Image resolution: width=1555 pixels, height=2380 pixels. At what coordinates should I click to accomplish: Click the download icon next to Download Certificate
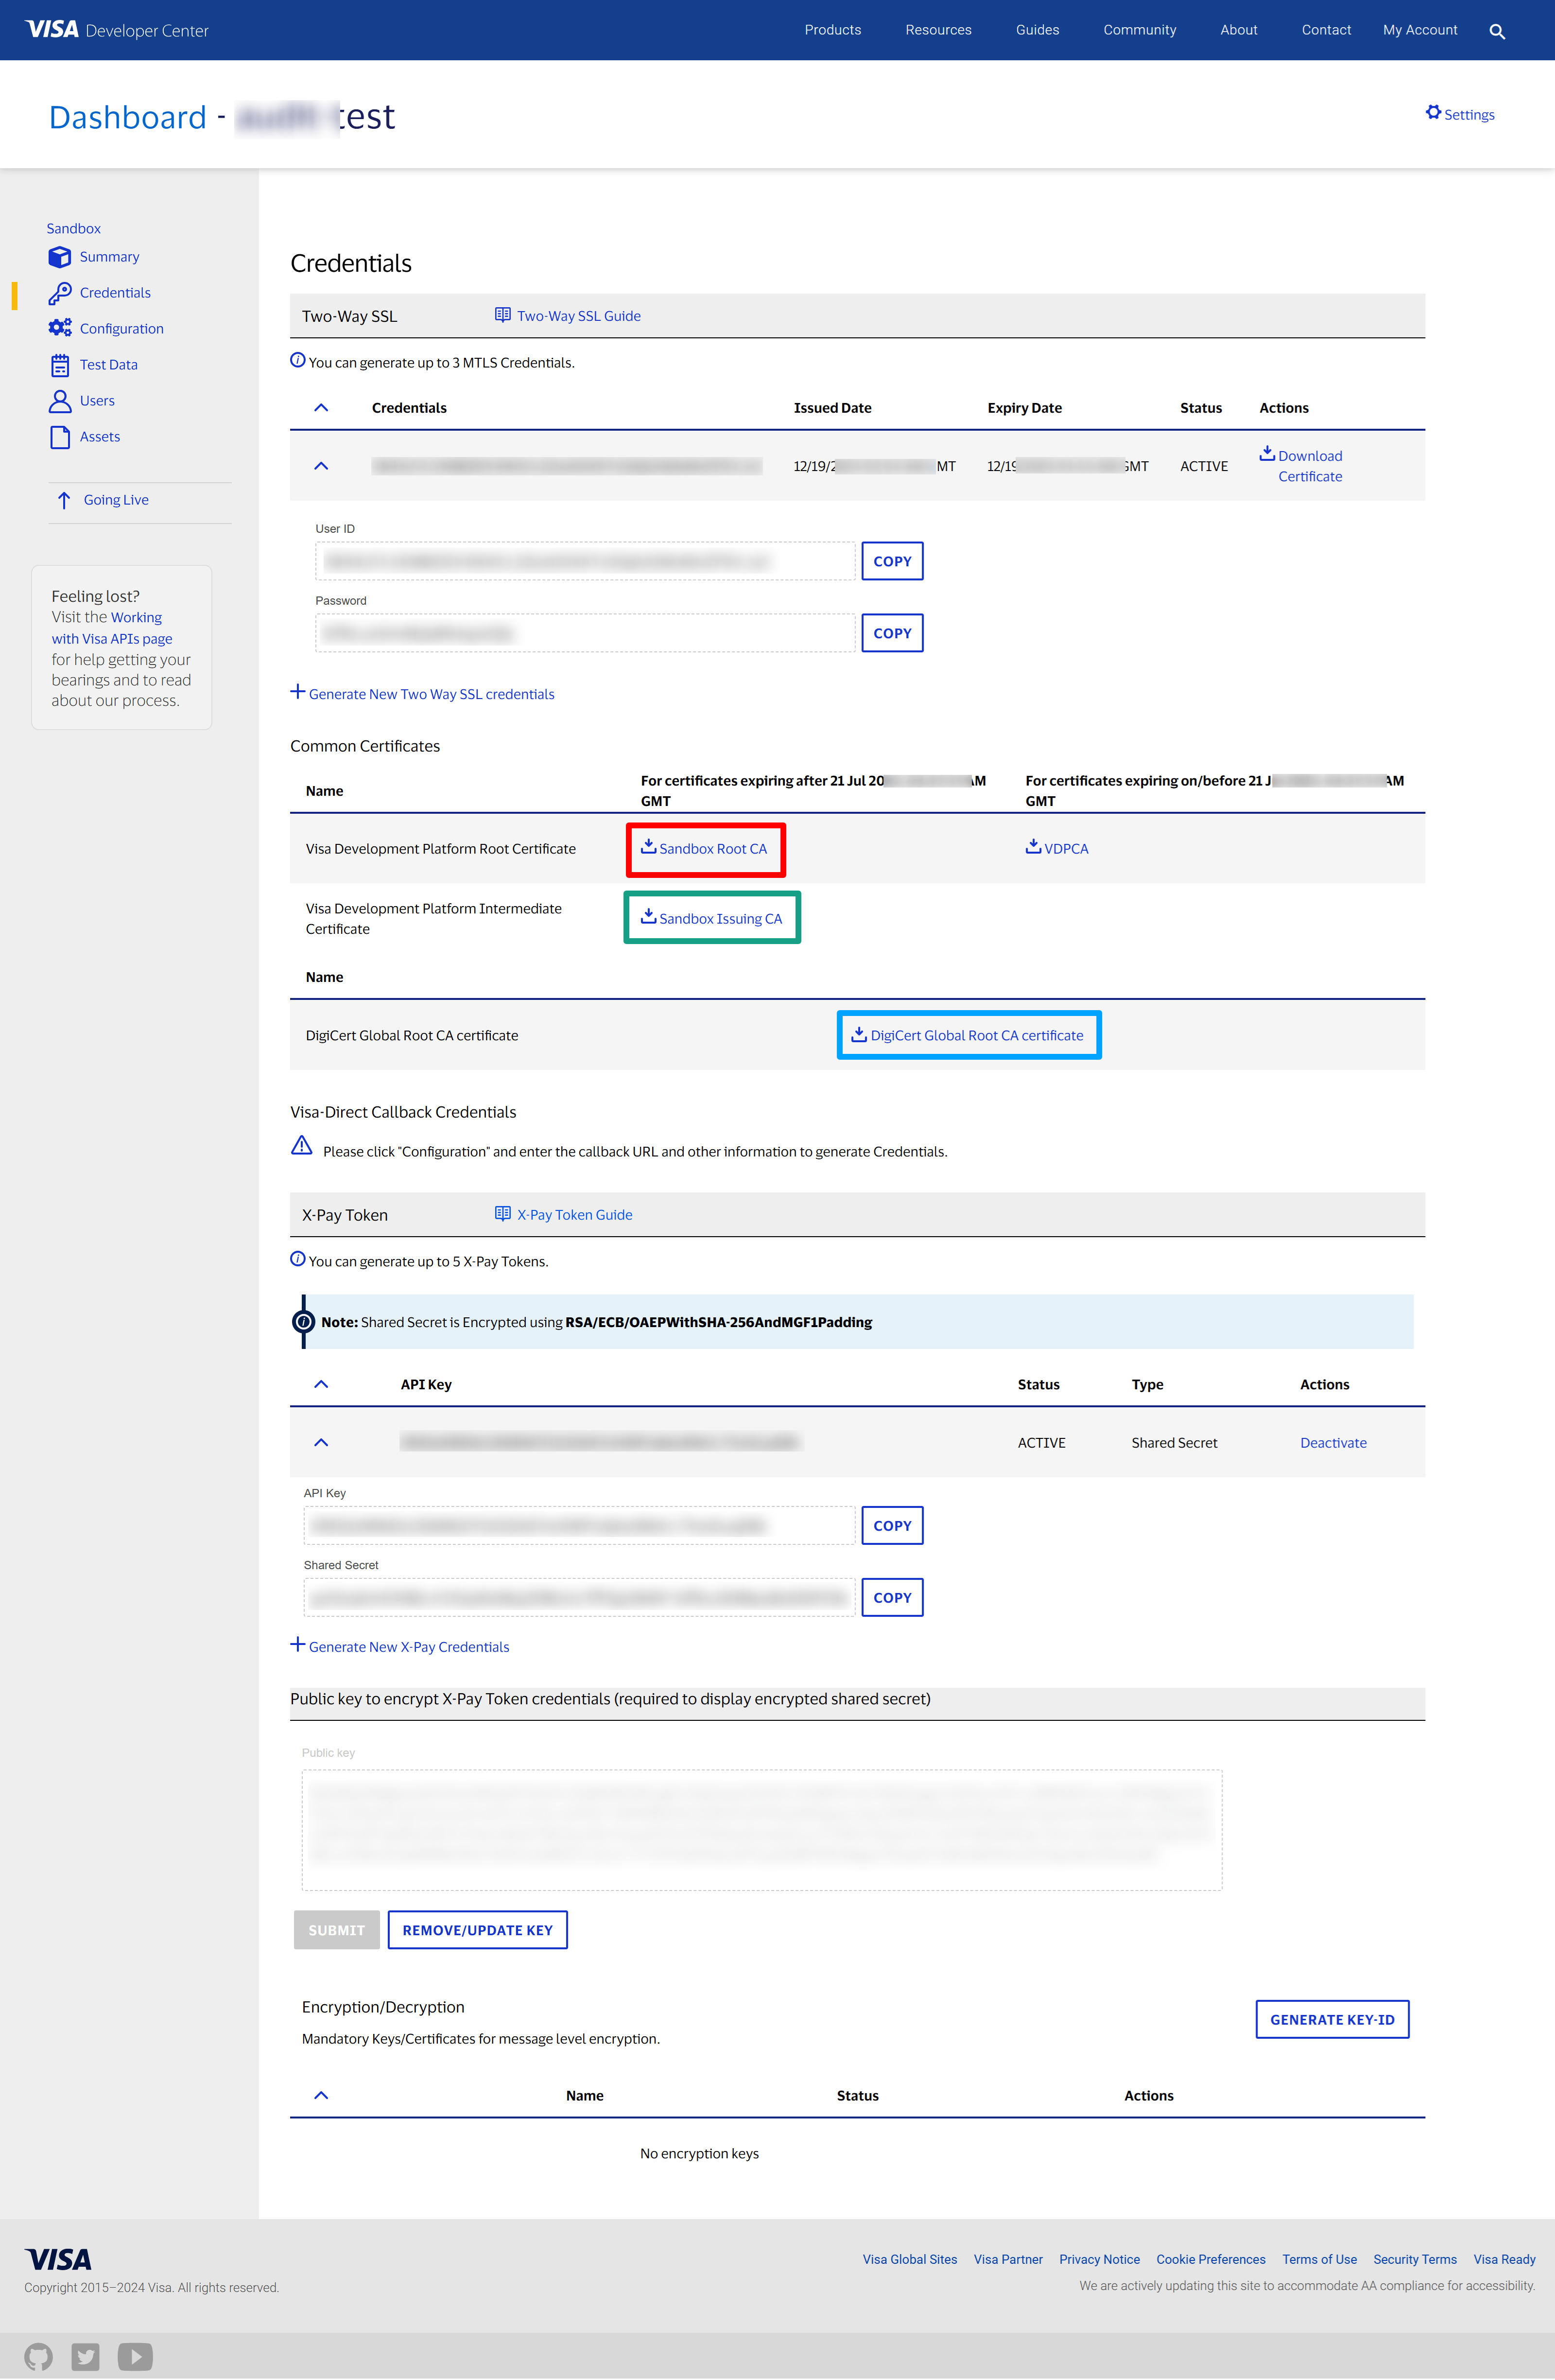click(x=1266, y=453)
